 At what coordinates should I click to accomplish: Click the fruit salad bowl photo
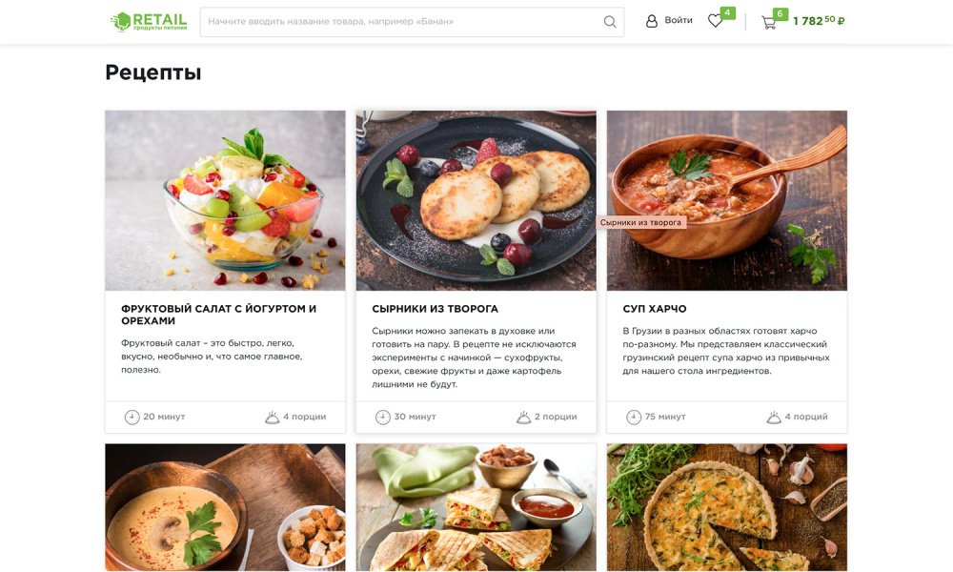tap(225, 200)
